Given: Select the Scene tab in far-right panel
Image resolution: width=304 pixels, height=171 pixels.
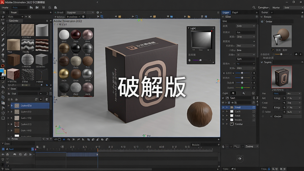Looking at the screenshot, I should pyautogui.click(x=265, y=12).
